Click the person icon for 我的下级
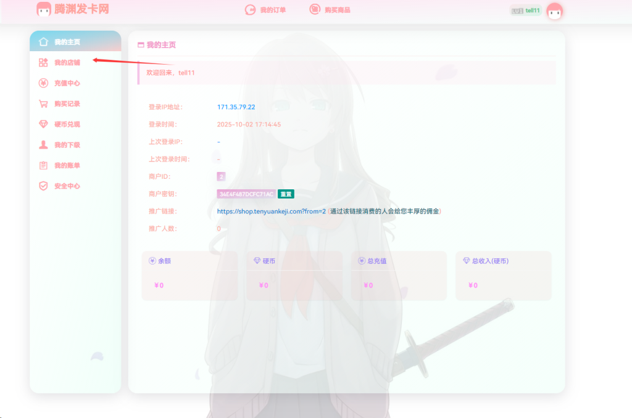Image resolution: width=632 pixels, height=418 pixels. click(43, 145)
